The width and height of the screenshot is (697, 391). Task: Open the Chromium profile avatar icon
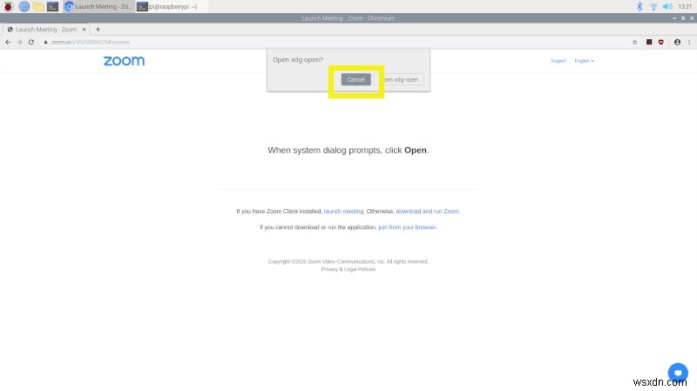click(675, 41)
